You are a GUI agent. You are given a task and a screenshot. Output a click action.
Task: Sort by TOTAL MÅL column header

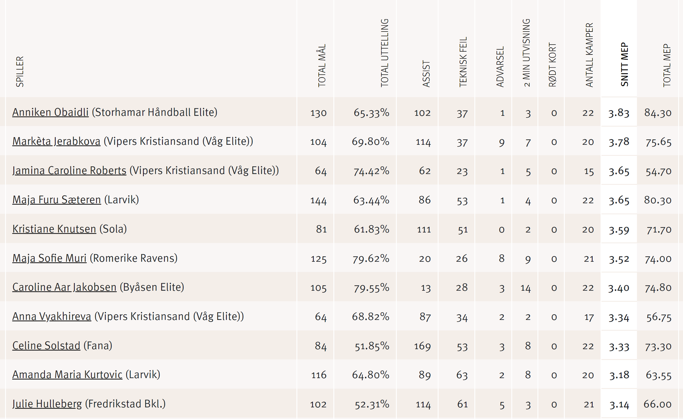(x=322, y=66)
